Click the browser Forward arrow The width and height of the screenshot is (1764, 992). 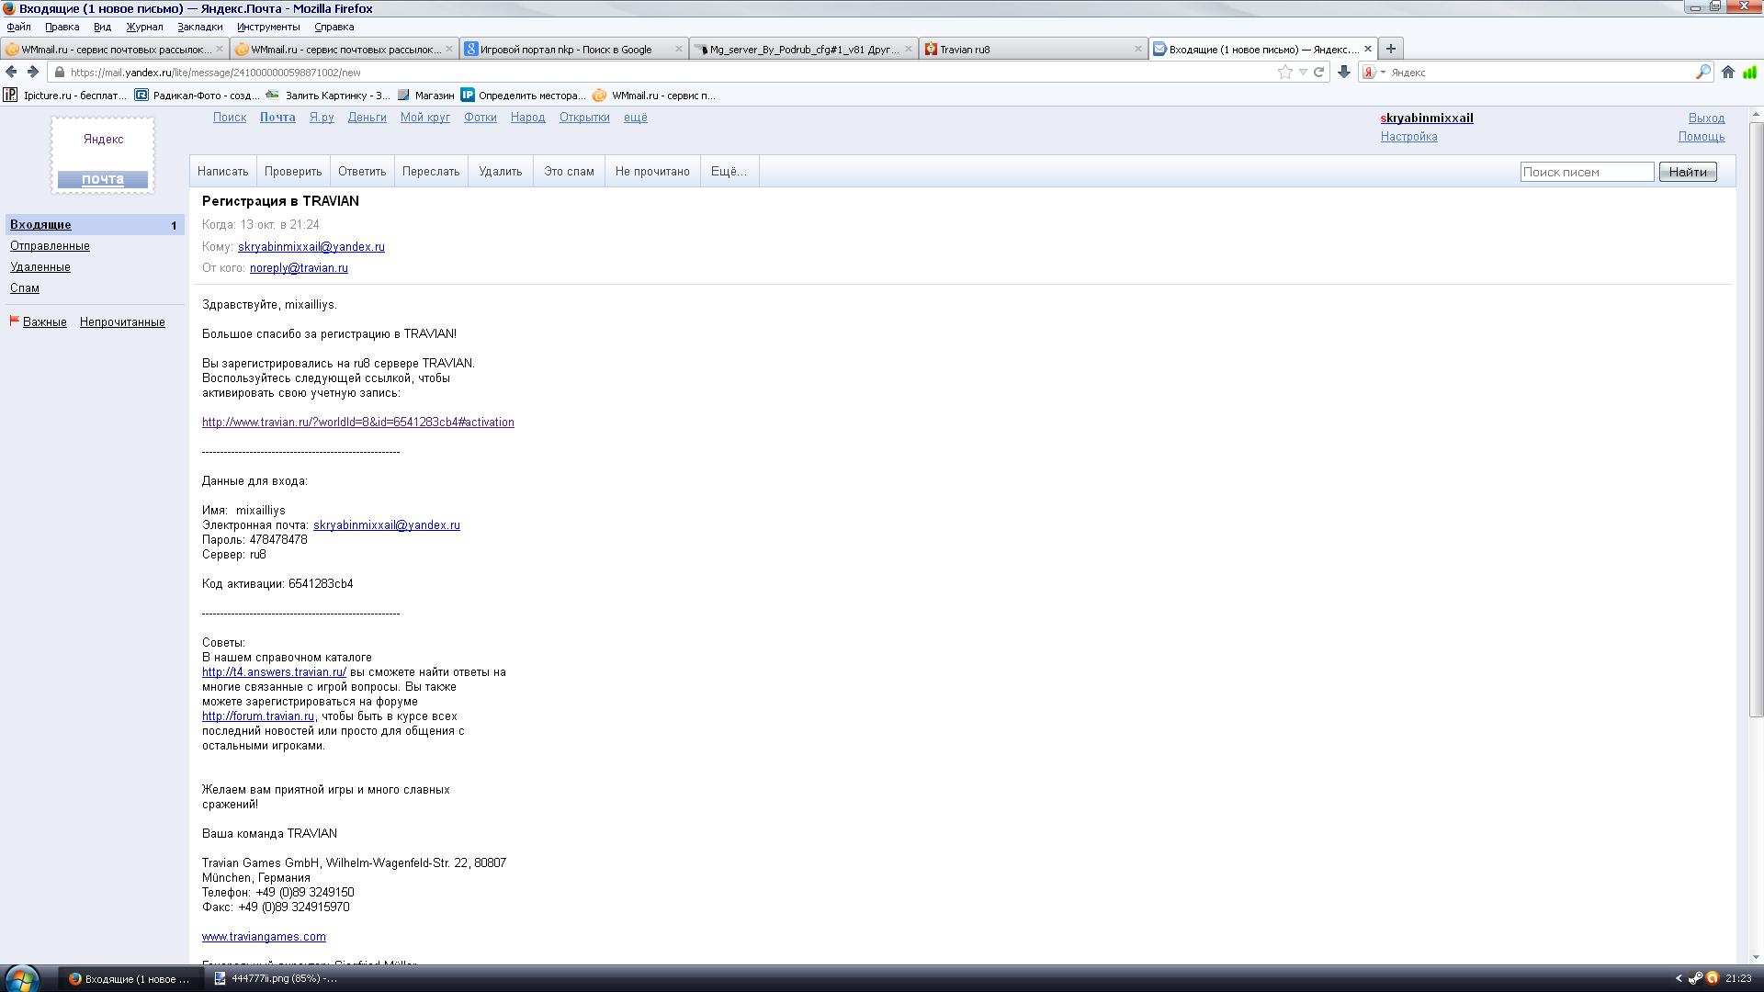pyautogui.click(x=33, y=72)
